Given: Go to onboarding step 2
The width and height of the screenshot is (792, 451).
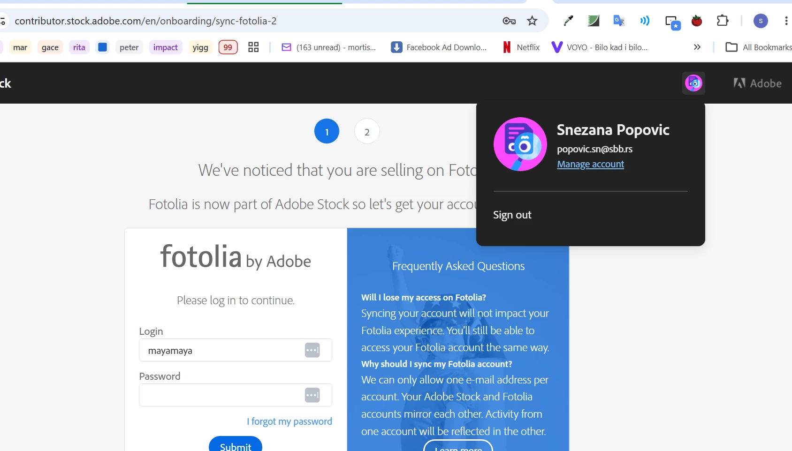Looking at the screenshot, I should [x=367, y=132].
